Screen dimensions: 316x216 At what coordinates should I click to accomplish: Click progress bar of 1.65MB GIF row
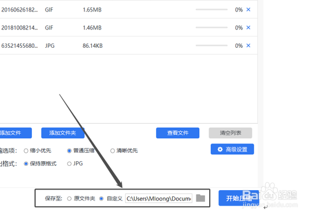click(x=211, y=9)
